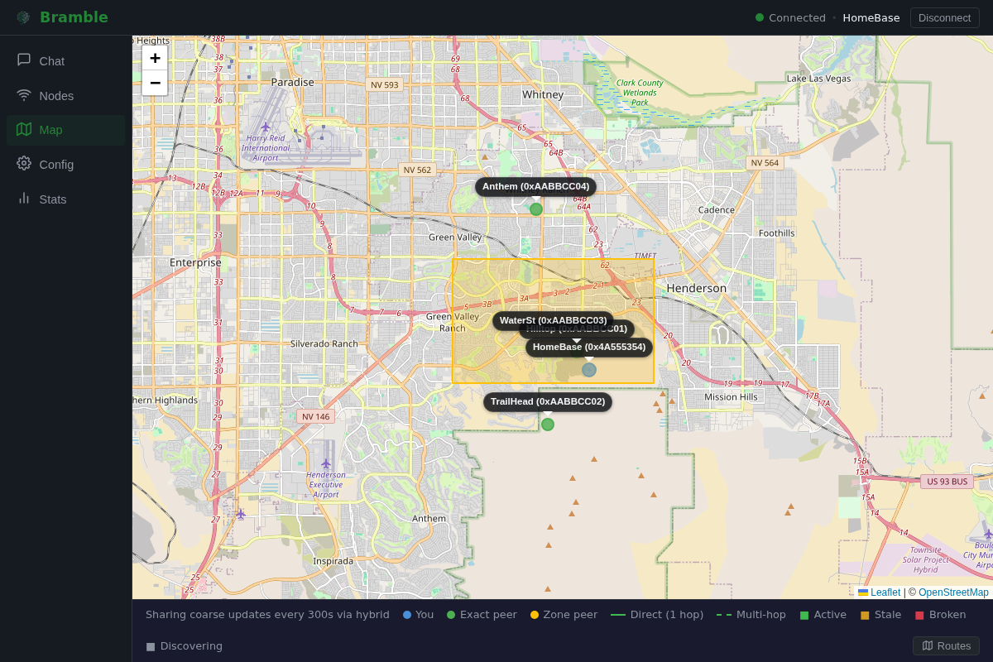Image resolution: width=993 pixels, height=662 pixels.
Task: Click the Config gear icon
Action: coord(24,163)
